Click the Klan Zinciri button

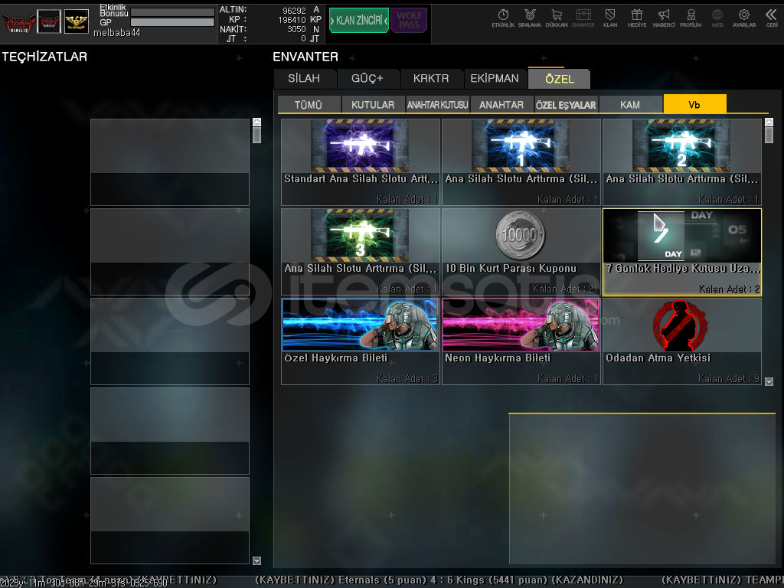pyautogui.click(x=358, y=21)
